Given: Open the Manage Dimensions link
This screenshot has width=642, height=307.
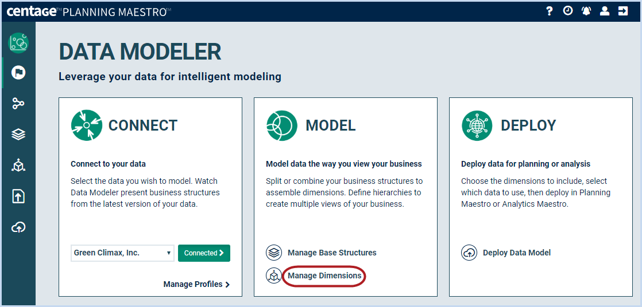Looking at the screenshot, I should [x=324, y=275].
